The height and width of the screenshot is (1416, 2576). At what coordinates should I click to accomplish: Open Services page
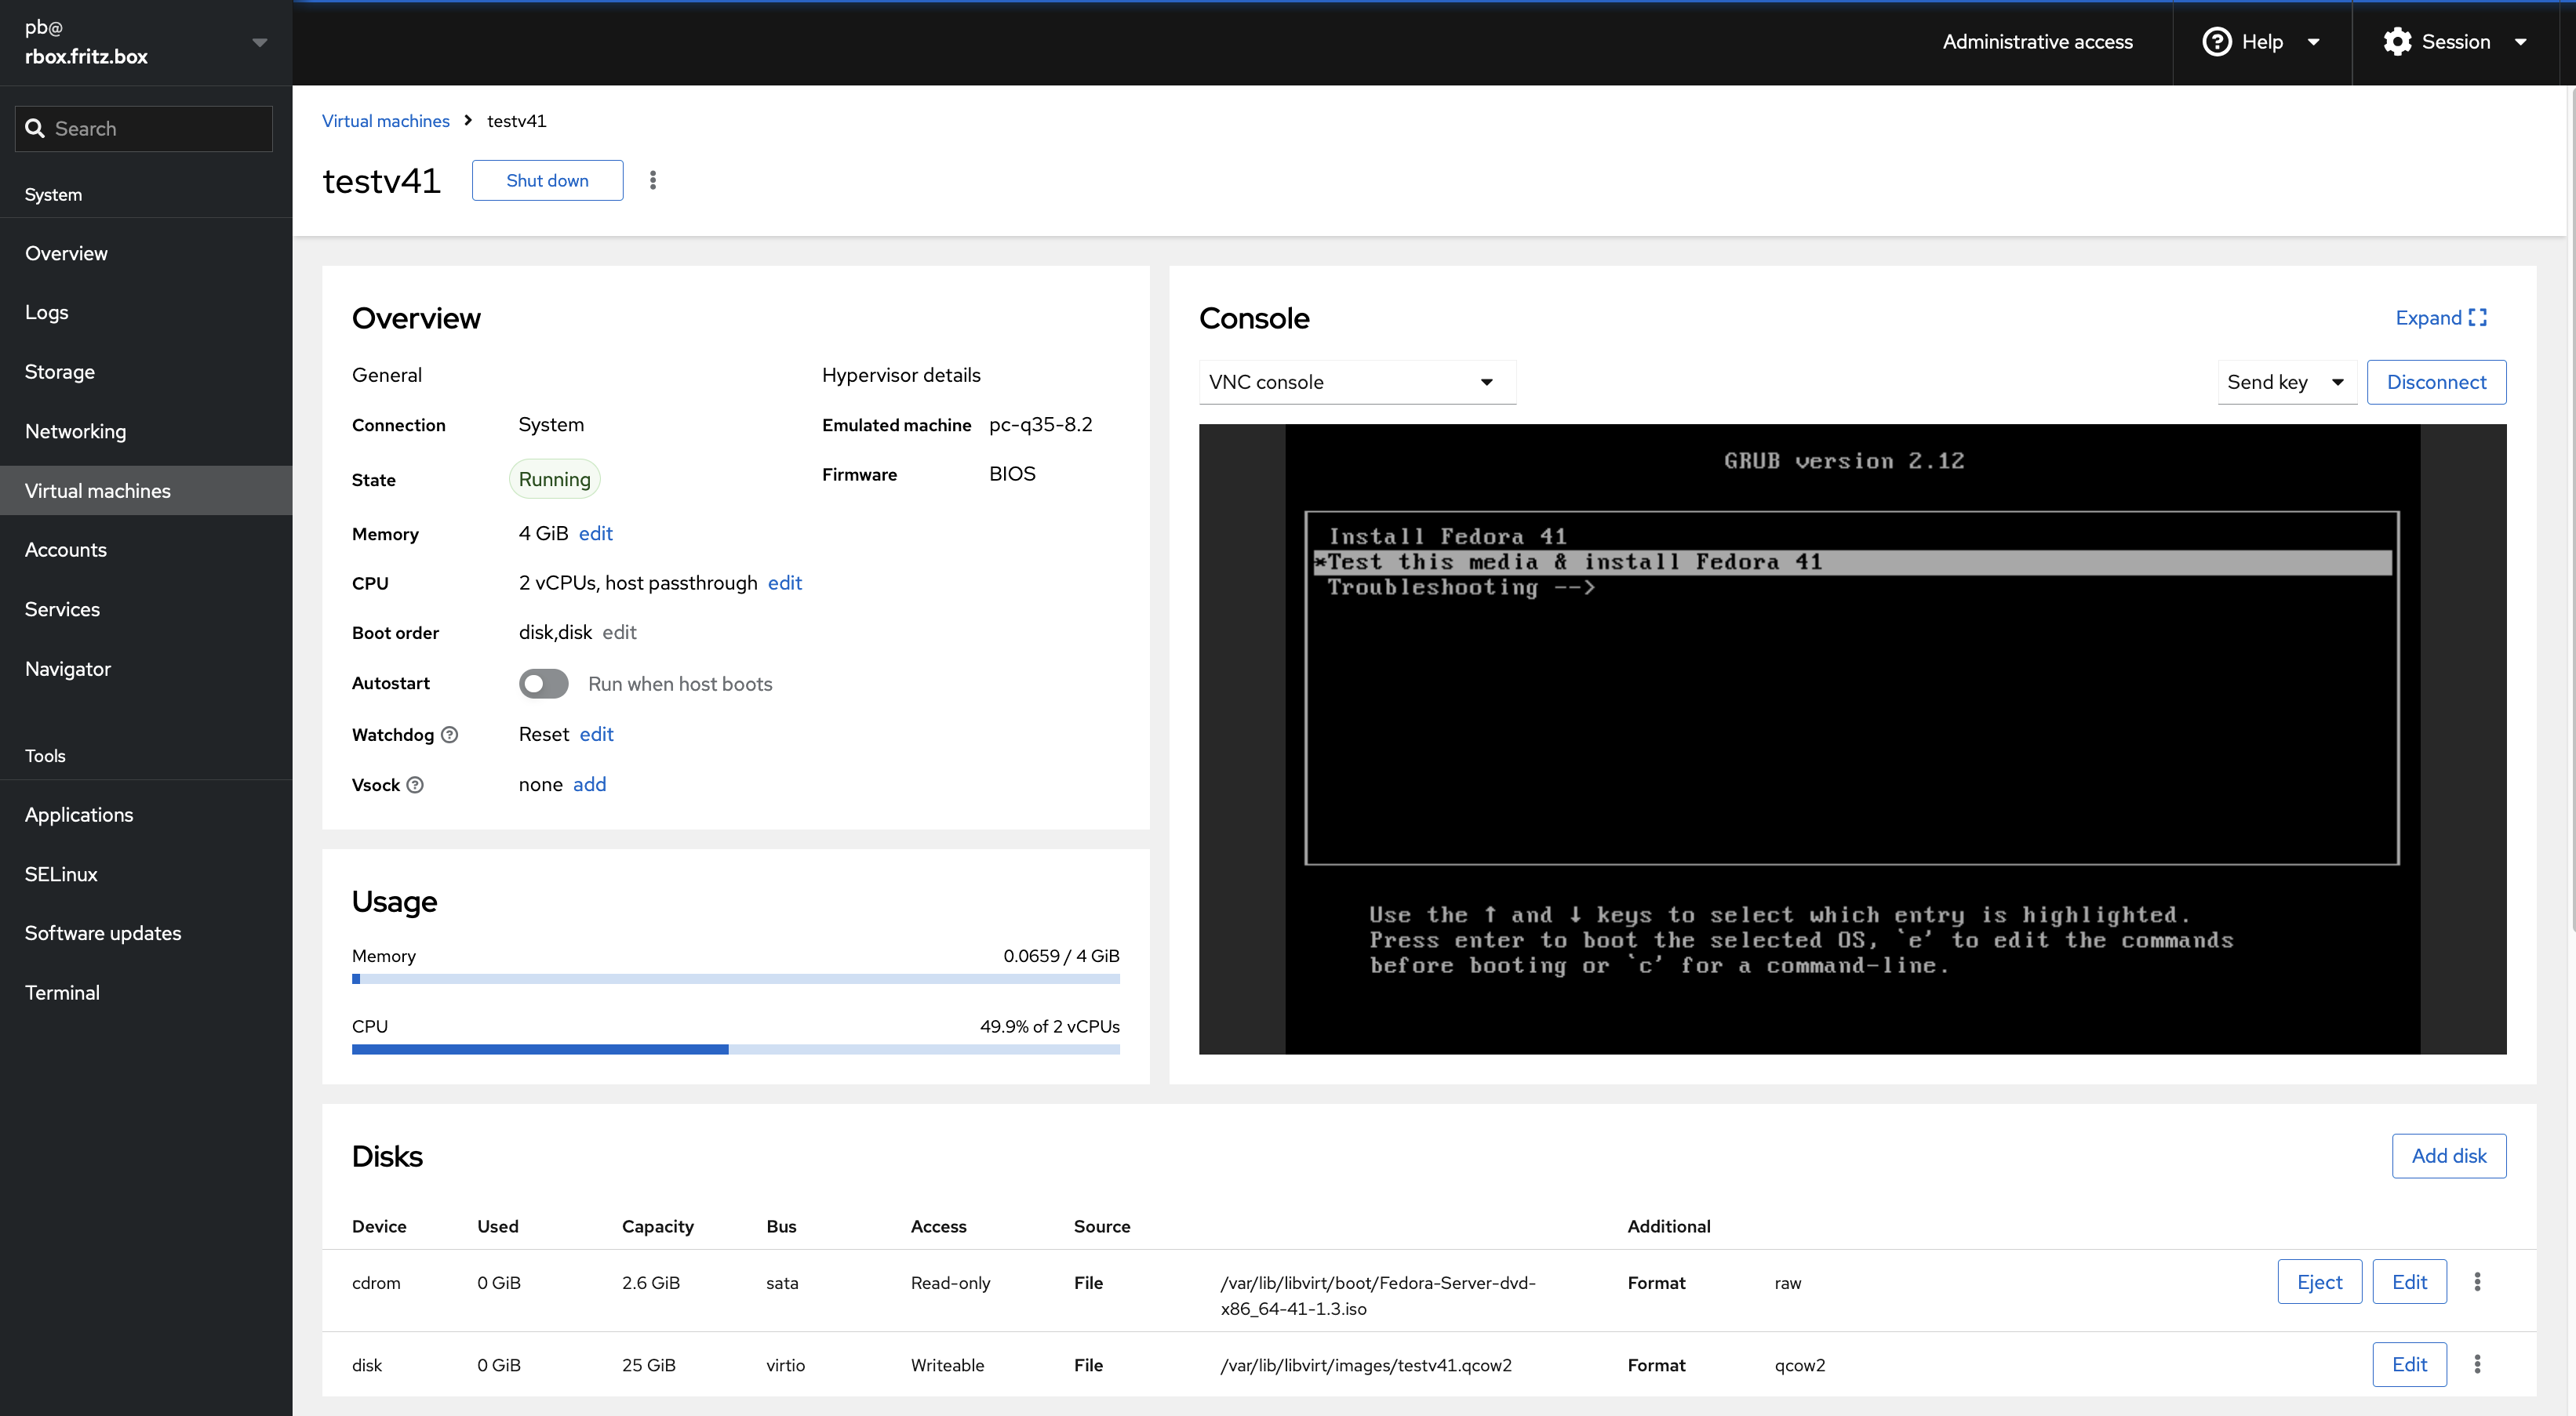pyautogui.click(x=146, y=609)
